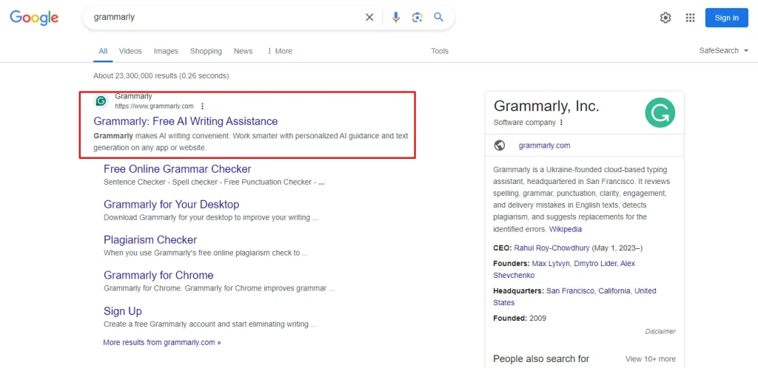Open the Wikipedia source link
Viewport: 758px width, 368px height.
566,229
